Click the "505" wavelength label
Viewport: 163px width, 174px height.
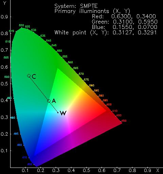[6, 57]
